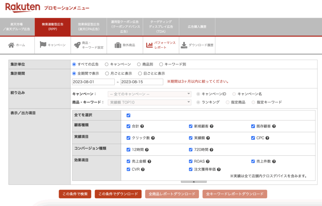Uncheck the 既存顧客 checkbox
The image size is (322, 206).
[x=253, y=126]
